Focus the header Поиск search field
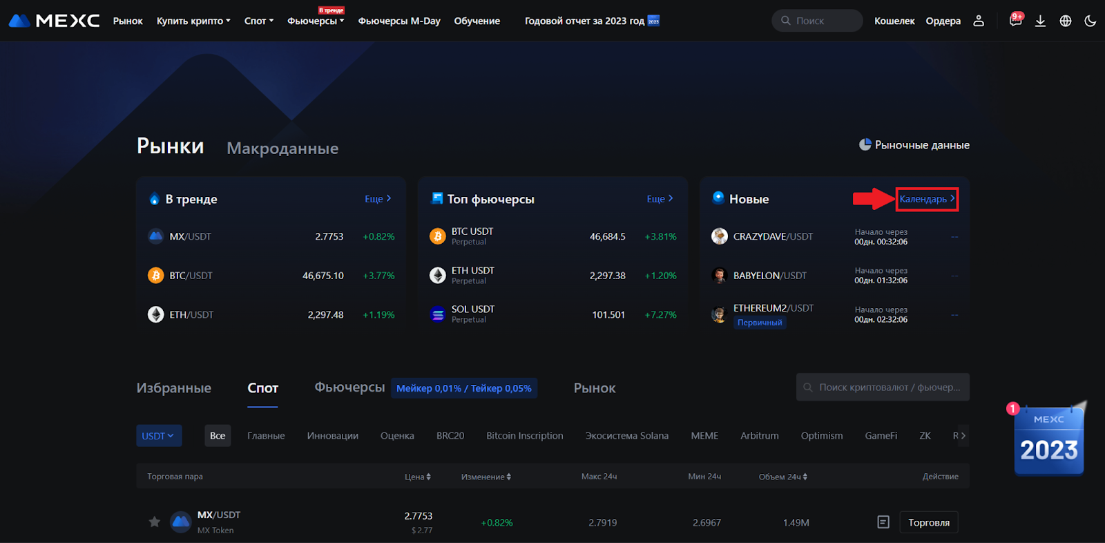 pyautogui.click(x=817, y=21)
